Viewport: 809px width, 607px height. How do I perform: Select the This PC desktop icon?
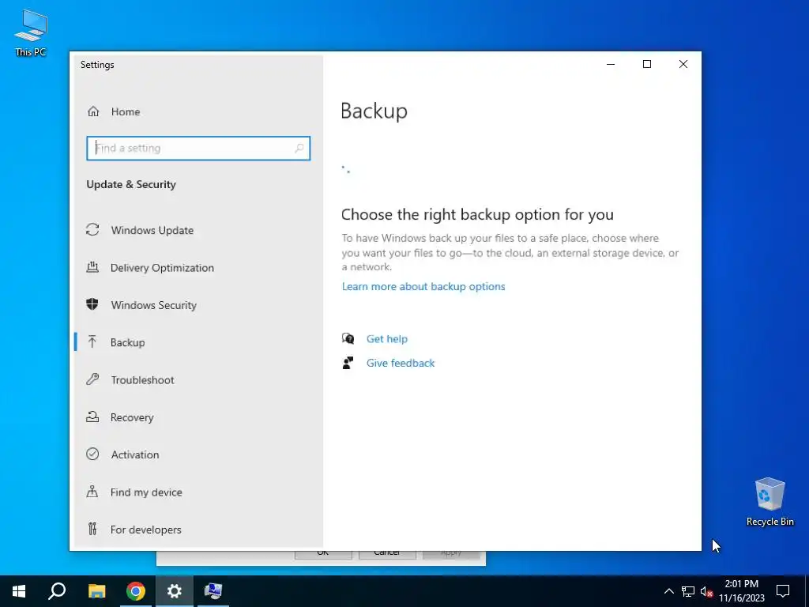point(31,32)
